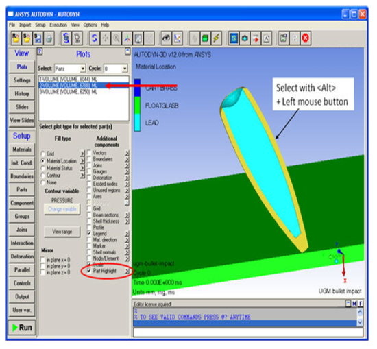Viewport: 377px width, 349px height.
Task: Click the colored axes toolbar icon
Action: [x=127, y=38]
